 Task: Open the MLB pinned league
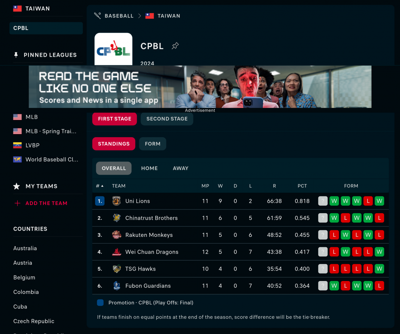point(31,117)
